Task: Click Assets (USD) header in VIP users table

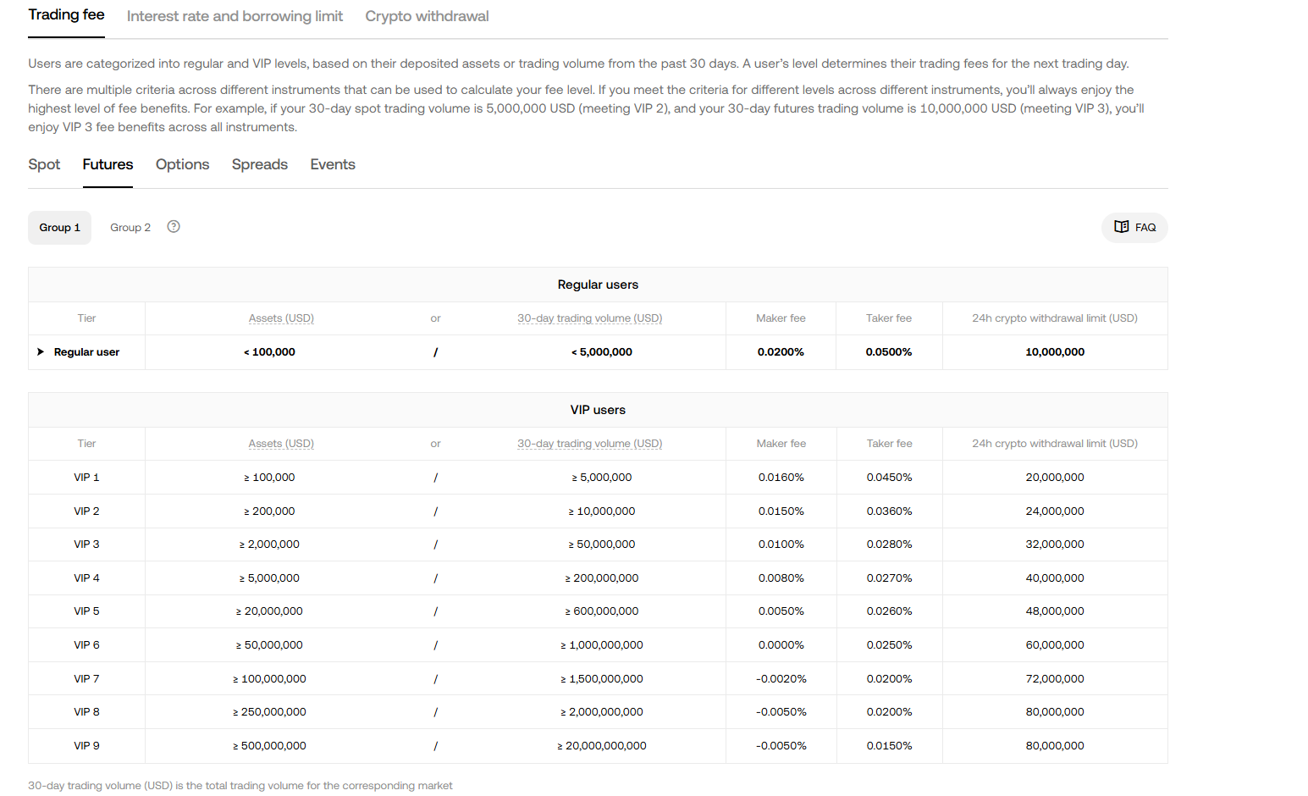Action: (x=281, y=444)
